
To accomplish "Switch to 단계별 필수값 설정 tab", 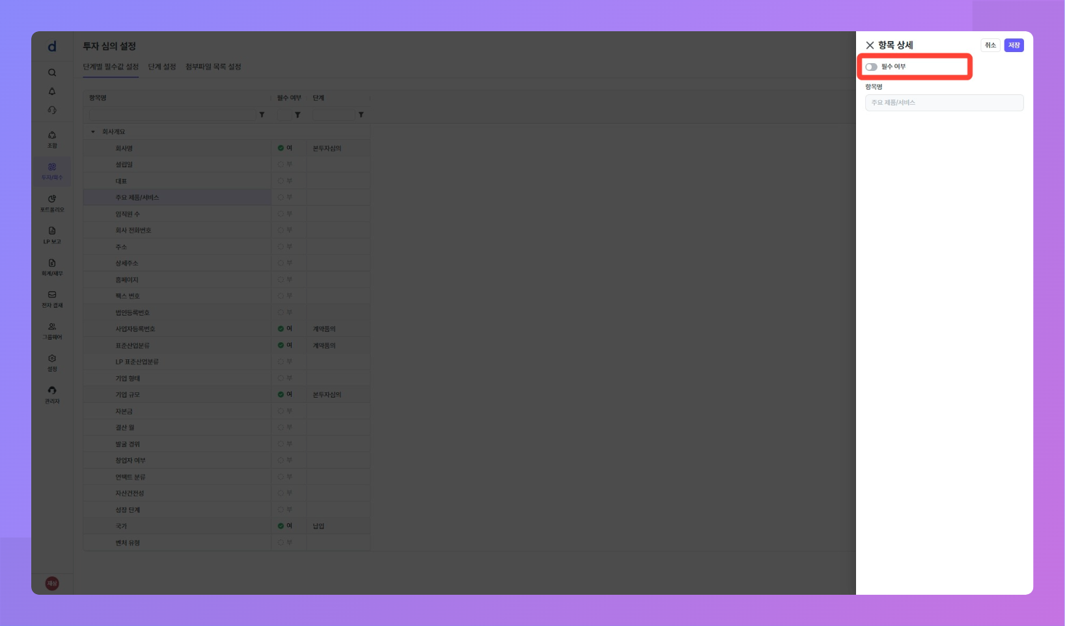I will point(111,66).
